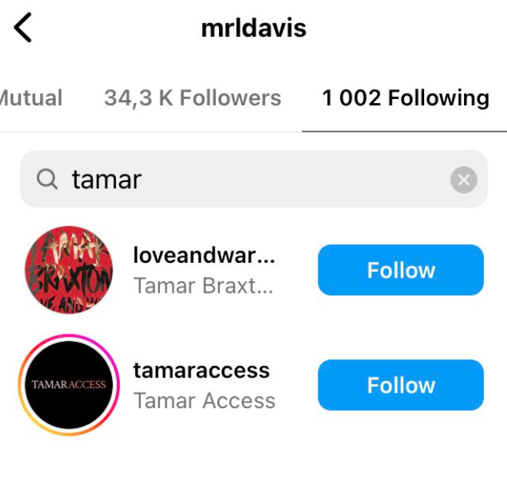View tamaraccess story avatar
The image size is (507, 481).
[x=69, y=385]
